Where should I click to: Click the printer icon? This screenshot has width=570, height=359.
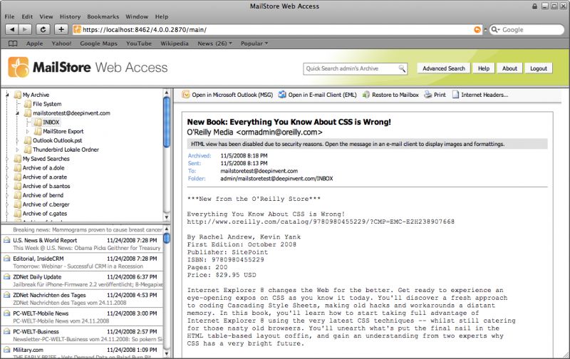[428, 95]
